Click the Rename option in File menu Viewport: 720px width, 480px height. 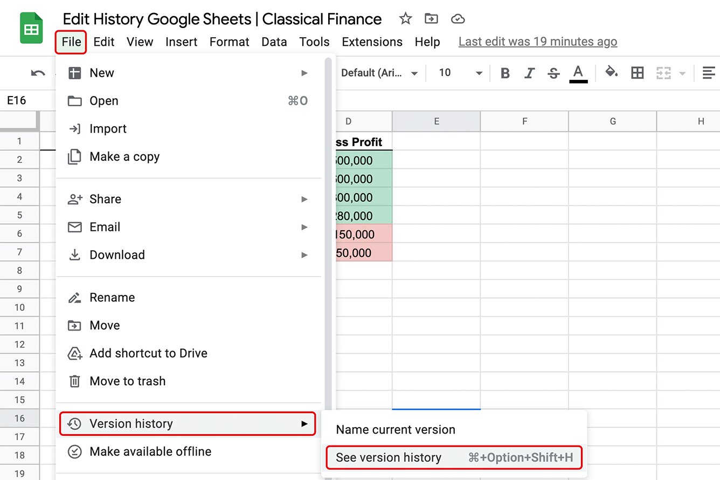(112, 297)
